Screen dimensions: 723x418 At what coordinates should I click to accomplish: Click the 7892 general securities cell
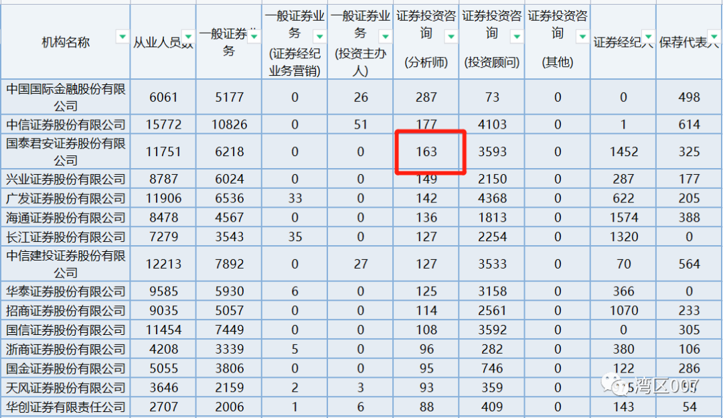click(x=229, y=264)
